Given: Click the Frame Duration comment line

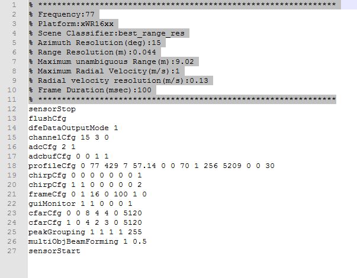Looking at the screenshot, I should pos(90,90).
